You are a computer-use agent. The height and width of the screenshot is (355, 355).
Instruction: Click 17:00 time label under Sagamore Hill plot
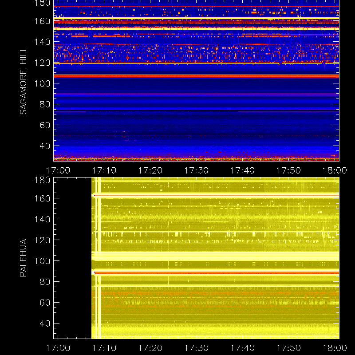click(58, 170)
